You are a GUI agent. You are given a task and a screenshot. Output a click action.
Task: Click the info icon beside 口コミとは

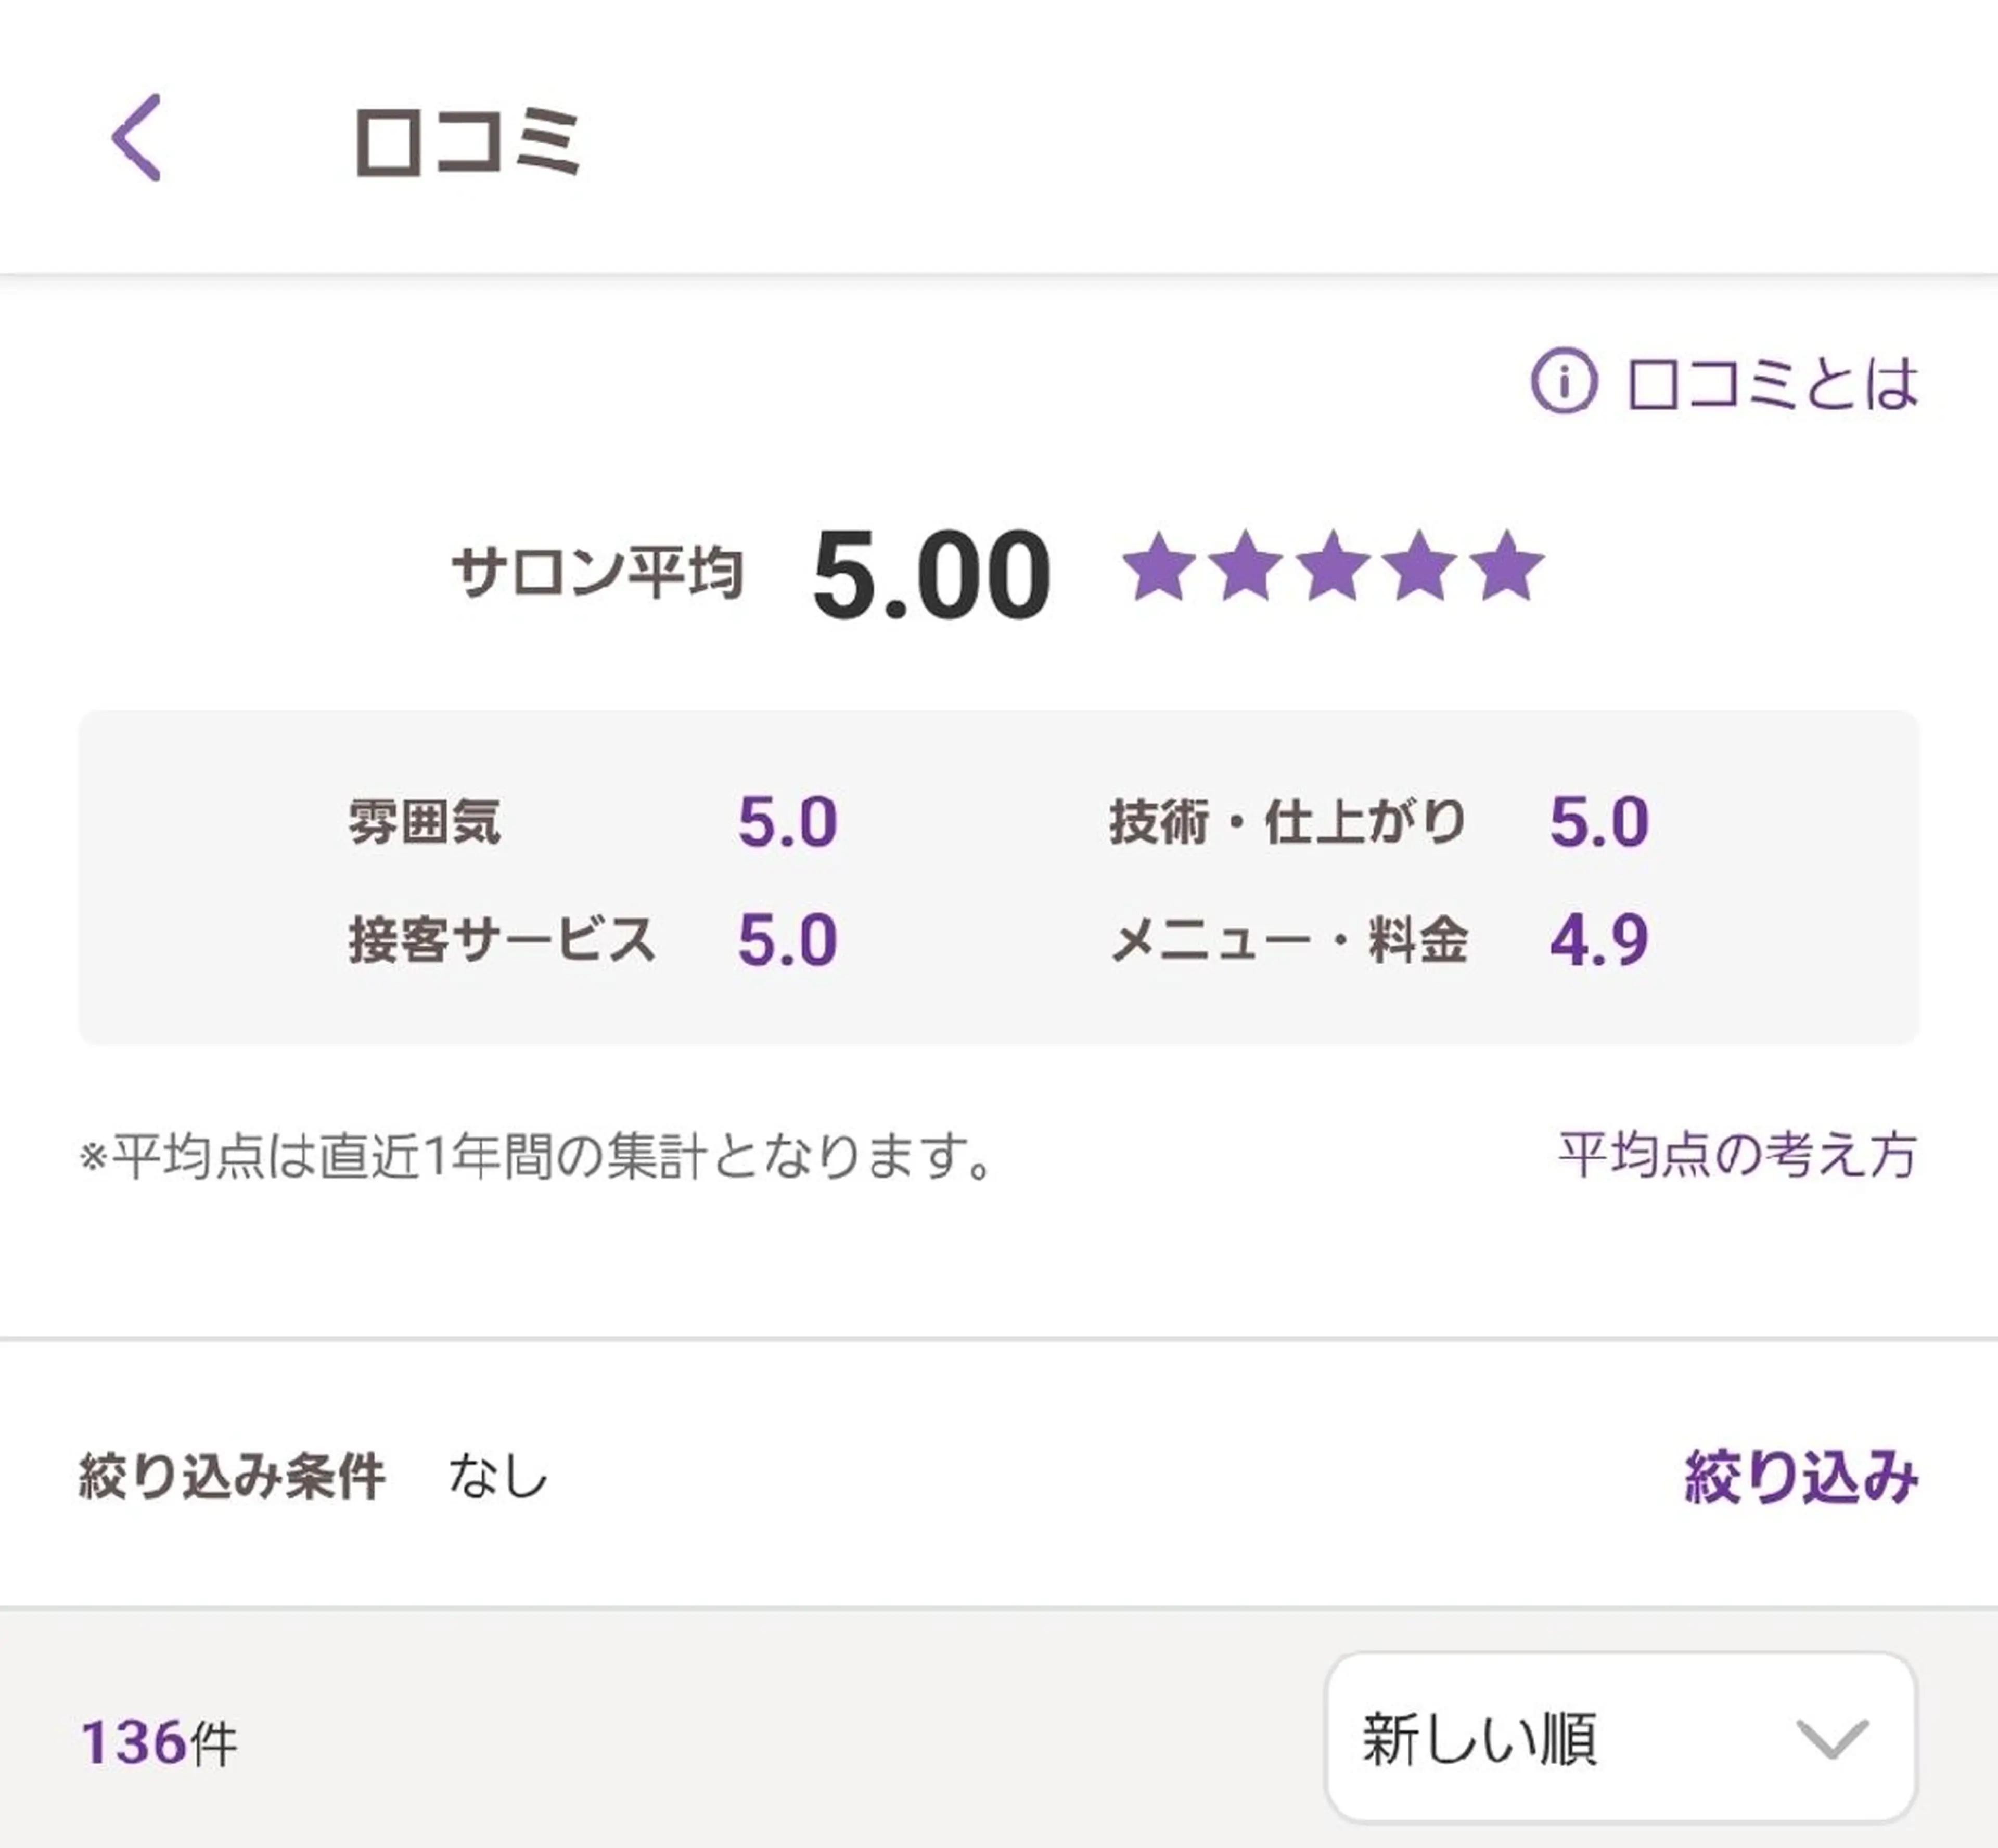coord(1564,381)
